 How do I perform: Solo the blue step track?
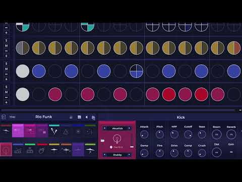(6, 64)
